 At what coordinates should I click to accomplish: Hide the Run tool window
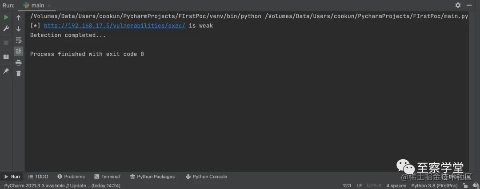[x=470, y=5]
